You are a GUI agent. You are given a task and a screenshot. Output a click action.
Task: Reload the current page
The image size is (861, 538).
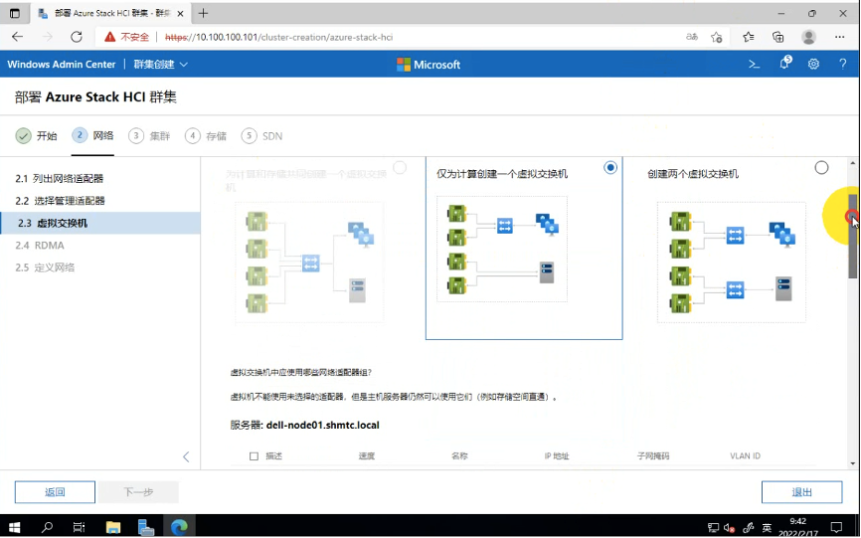click(x=77, y=37)
